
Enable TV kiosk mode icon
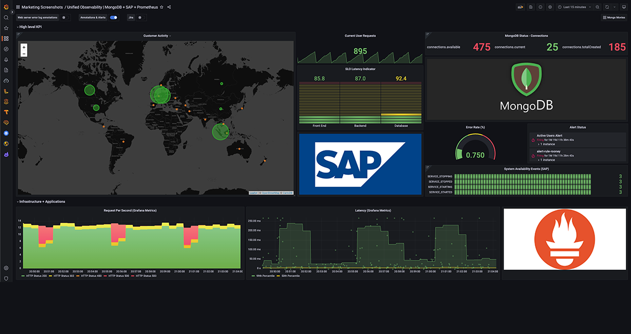[x=623, y=7]
